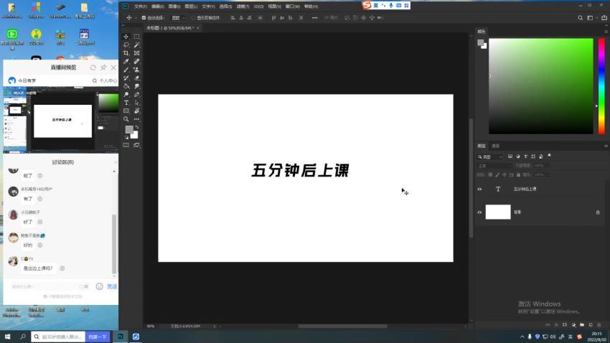Select the Horizontal Type tool
This screenshot has height=343, width=610.
(x=126, y=103)
